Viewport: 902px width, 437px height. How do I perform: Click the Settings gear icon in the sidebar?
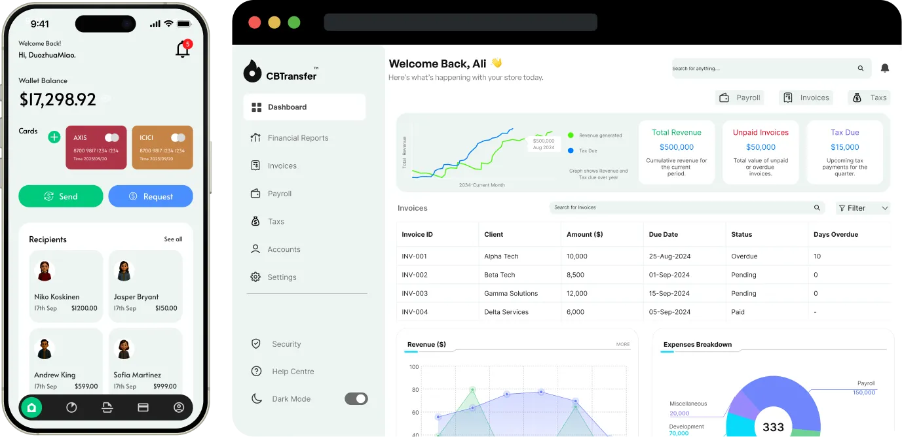click(255, 277)
